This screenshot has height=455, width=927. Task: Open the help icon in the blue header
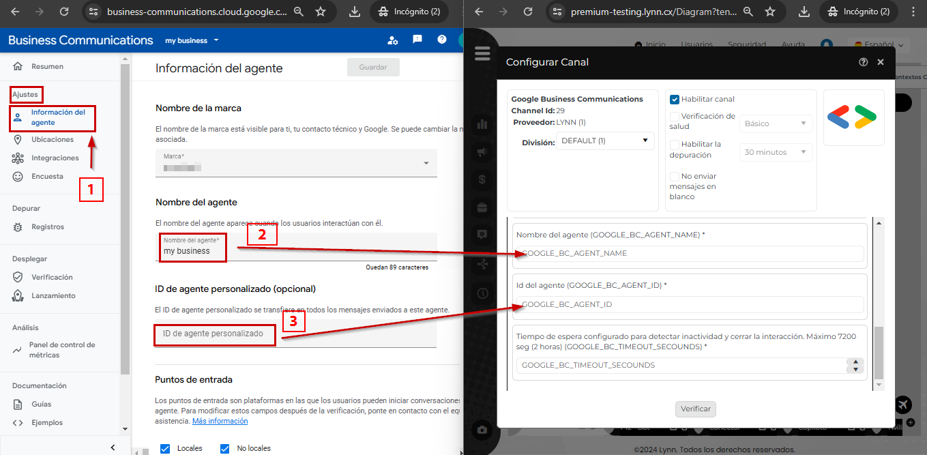pos(442,40)
